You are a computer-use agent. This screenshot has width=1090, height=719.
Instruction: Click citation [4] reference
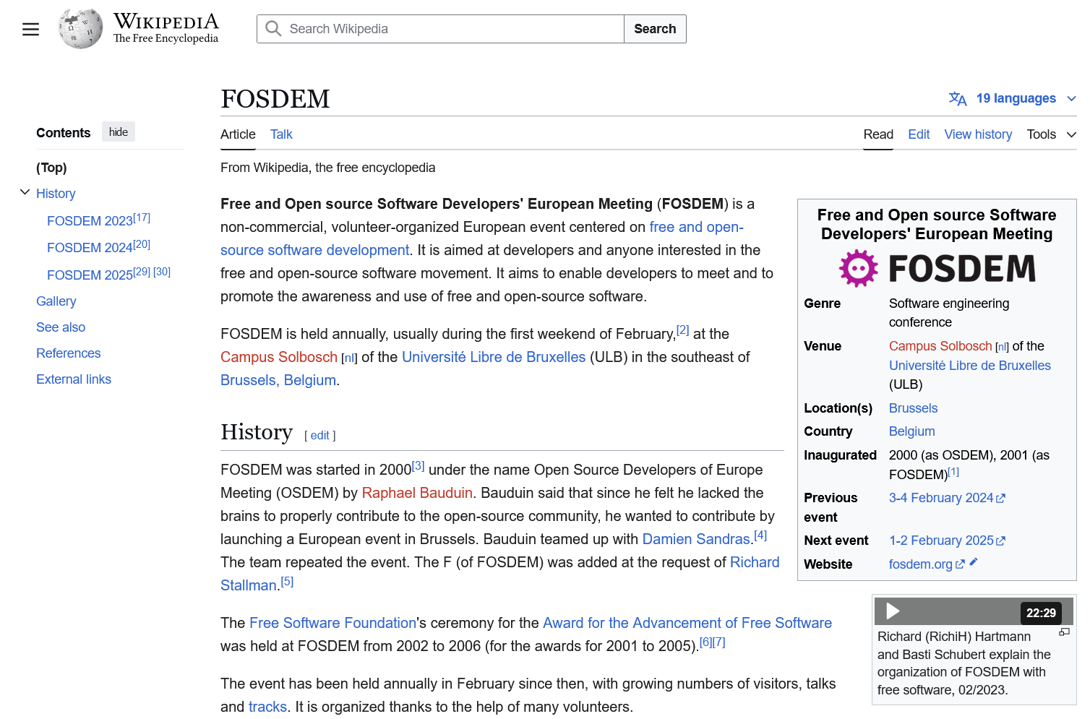tap(760, 535)
